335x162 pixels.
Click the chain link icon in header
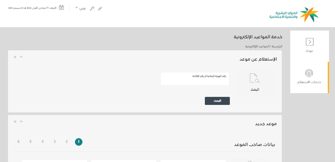[x=100, y=9]
